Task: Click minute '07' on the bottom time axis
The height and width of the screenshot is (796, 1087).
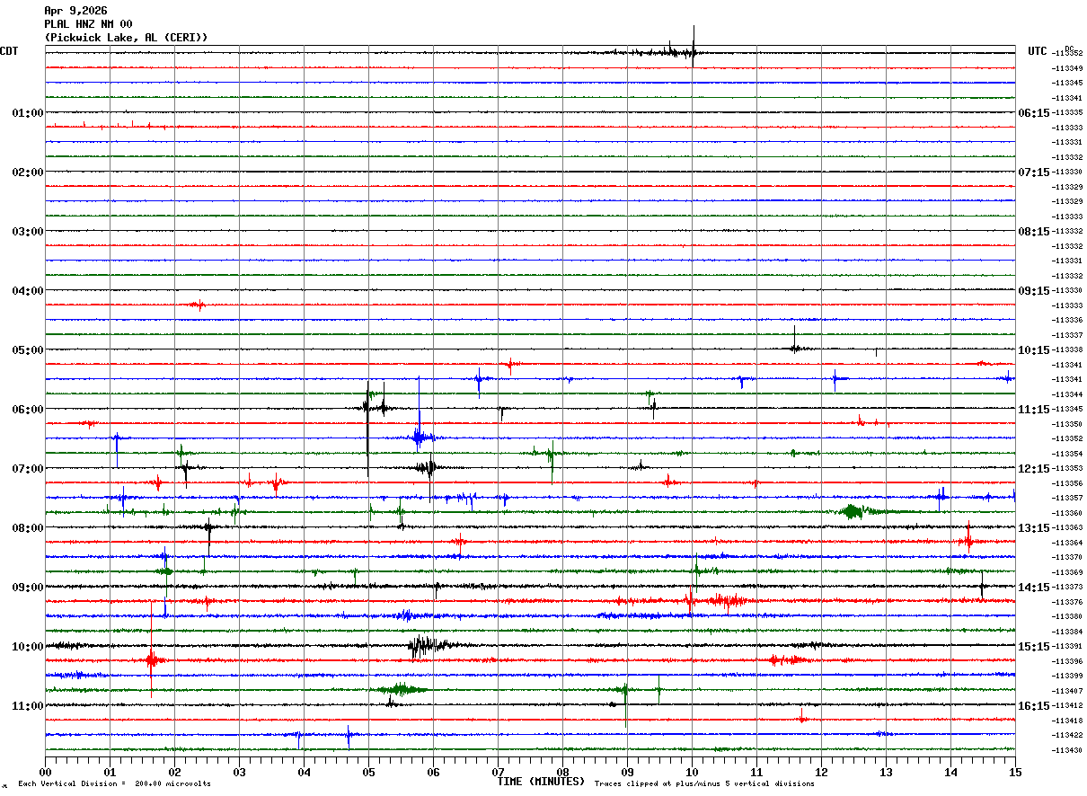Action: pos(498,772)
